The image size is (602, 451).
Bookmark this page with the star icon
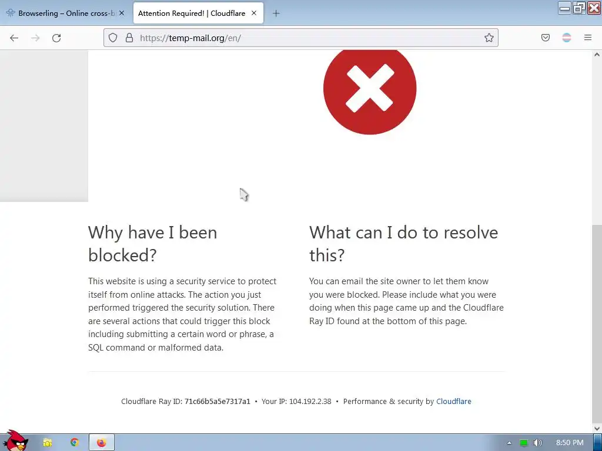click(x=489, y=38)
